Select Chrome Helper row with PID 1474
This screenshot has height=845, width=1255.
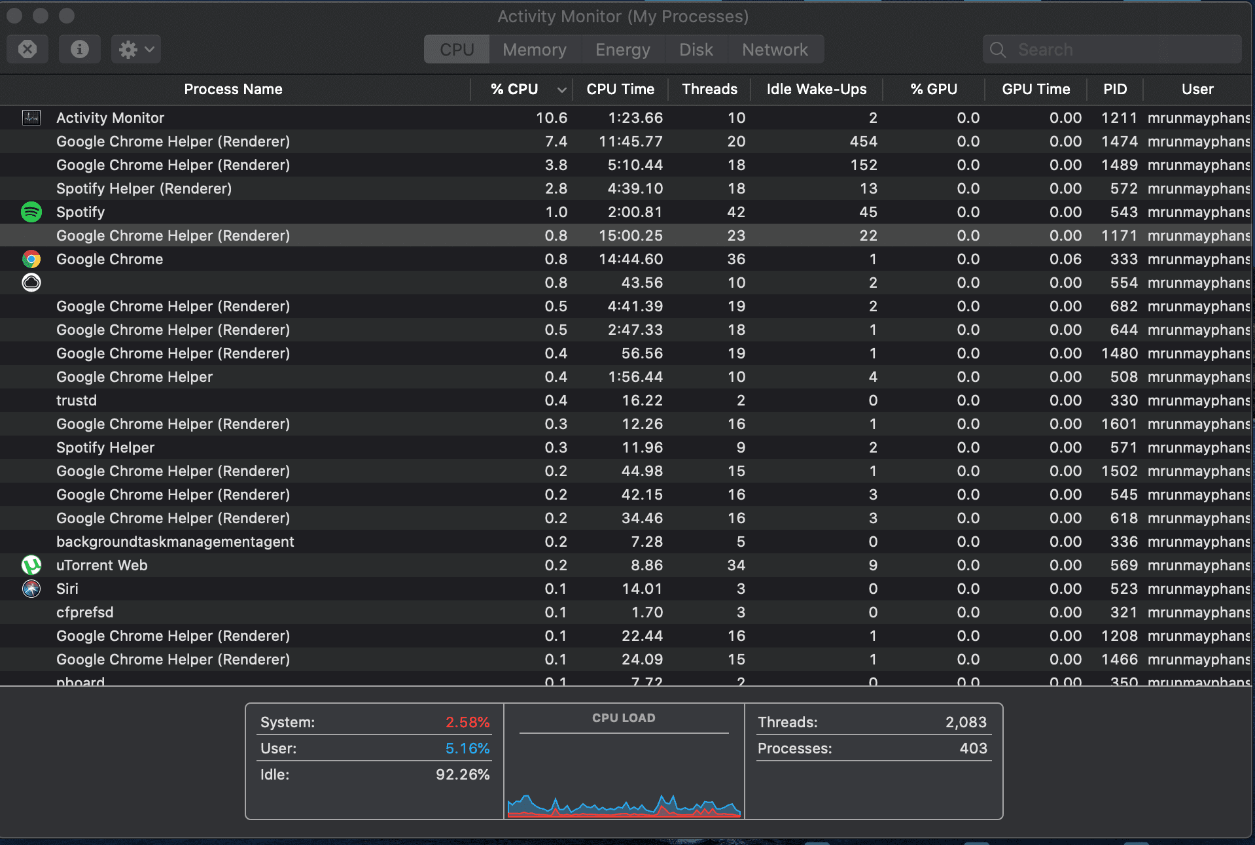click(626, 141)
